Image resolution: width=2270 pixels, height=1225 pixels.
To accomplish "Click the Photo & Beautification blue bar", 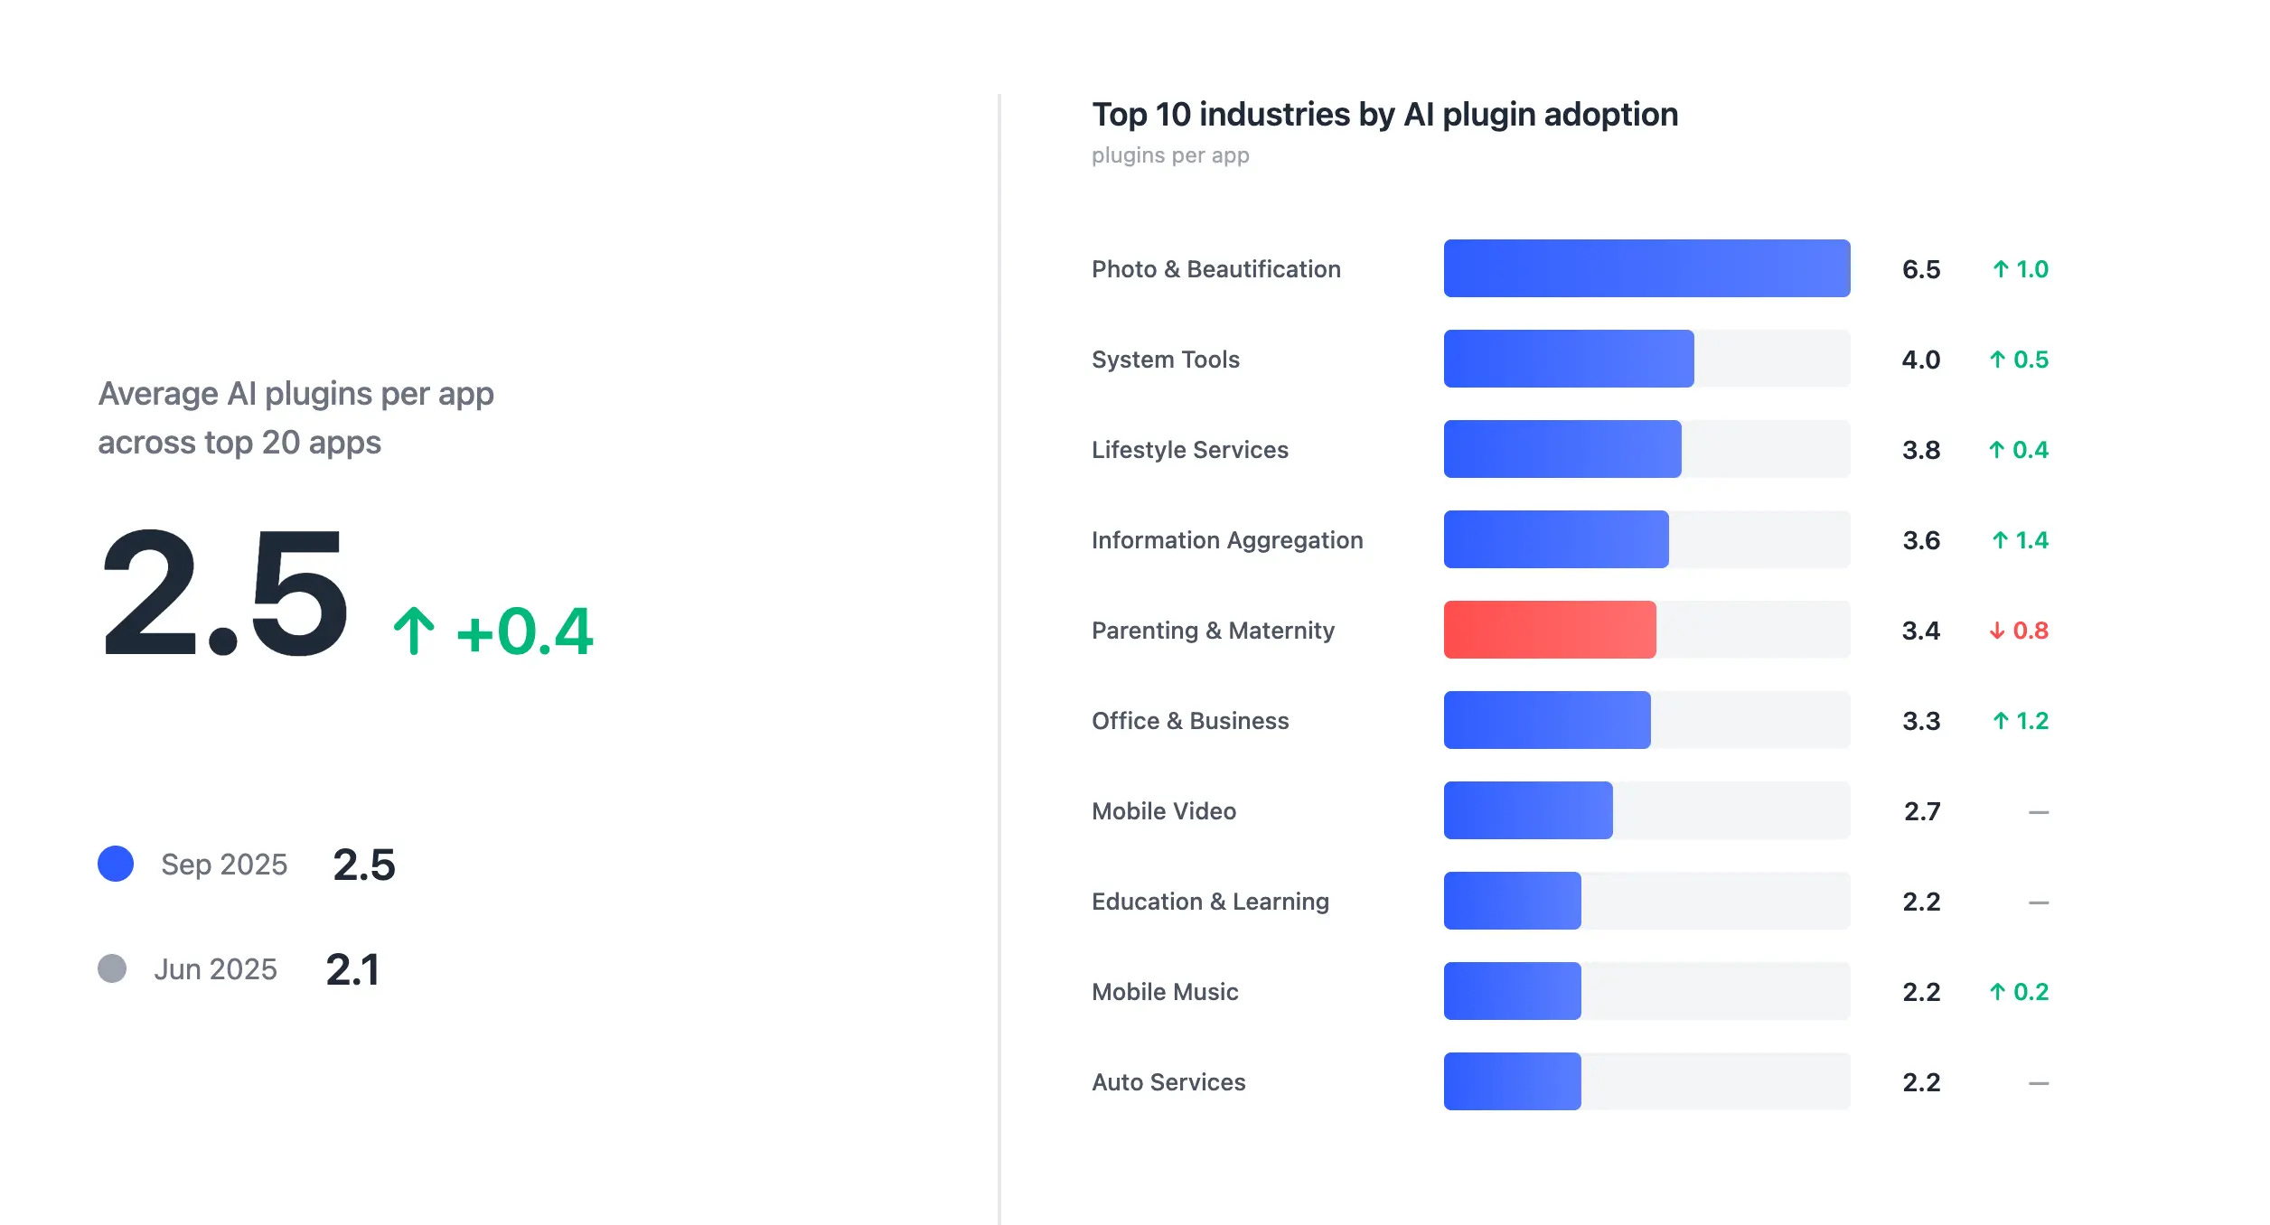I will pos(1646,268).
